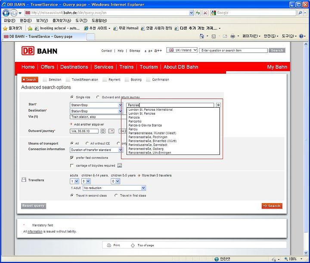Select Single ride radio button
This screenshot has height=263, width=310.
tap(72, 97)
